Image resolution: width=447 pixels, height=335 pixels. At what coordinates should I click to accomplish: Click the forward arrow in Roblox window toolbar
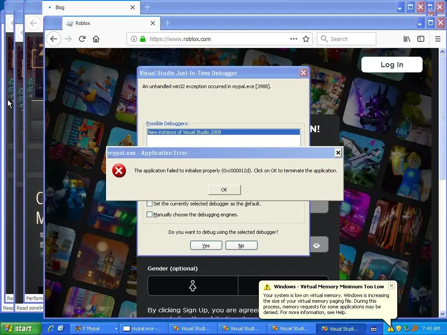pos(68,39)
